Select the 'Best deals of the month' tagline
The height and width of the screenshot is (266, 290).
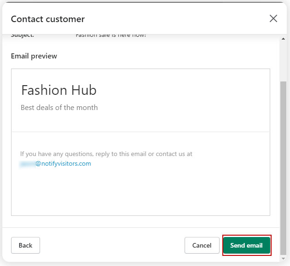tap(59, 107)
